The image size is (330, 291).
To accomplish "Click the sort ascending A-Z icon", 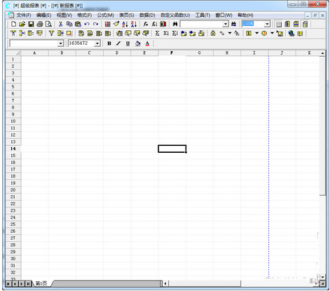I will pyautogui.click(x=125, y=24).
